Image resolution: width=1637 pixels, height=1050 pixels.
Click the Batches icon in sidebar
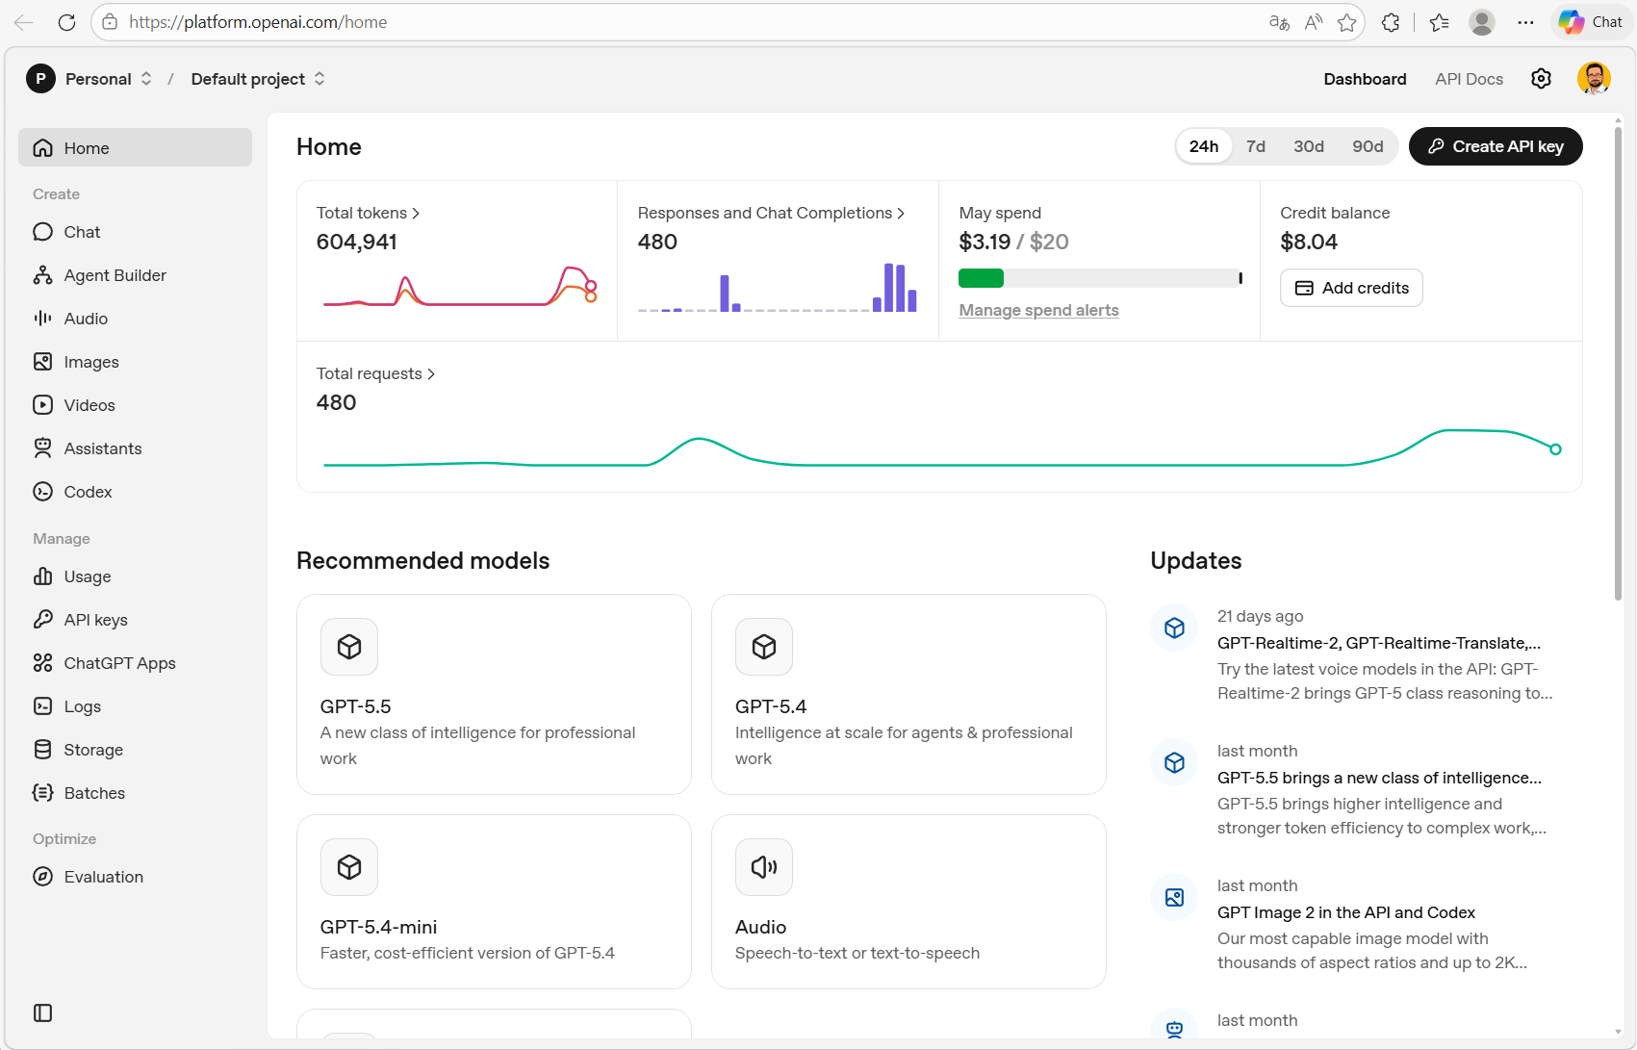[x=42, y=793]
